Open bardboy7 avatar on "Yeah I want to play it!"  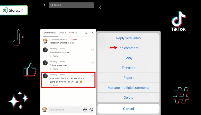coord(45,50)
